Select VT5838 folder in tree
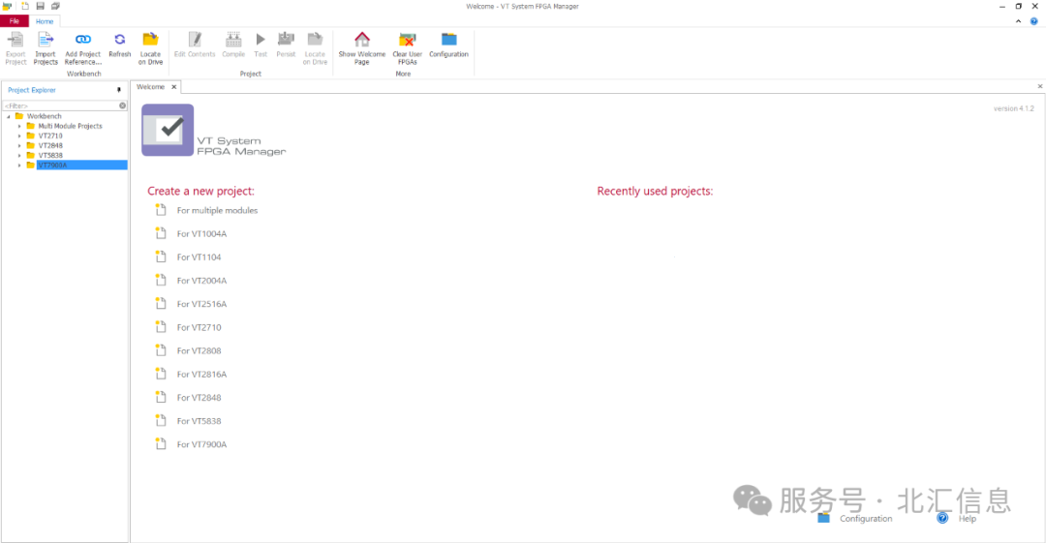Viewport: 1046px width, 543px height. 50,156
